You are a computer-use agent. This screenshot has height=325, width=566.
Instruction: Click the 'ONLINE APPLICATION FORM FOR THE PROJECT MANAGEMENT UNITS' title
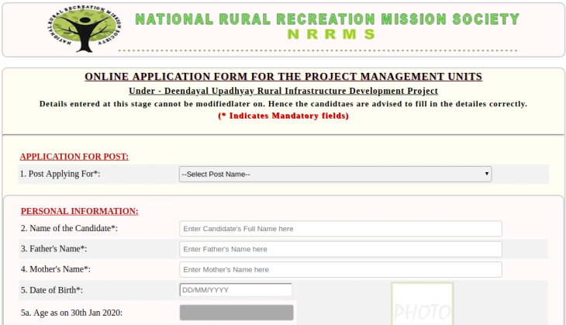click(x=283, y=77)
